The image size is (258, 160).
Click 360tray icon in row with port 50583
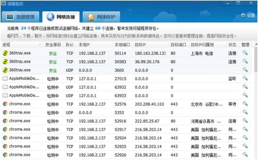(5, 62)
